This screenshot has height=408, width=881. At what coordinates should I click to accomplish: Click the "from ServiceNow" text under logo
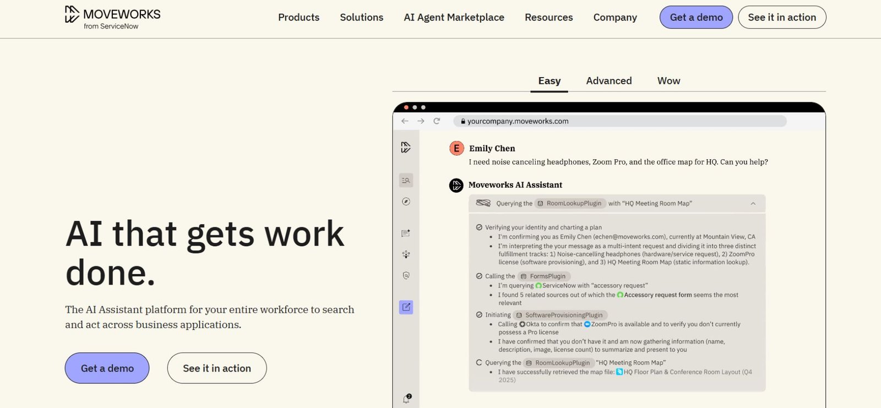tap(111, 26)
